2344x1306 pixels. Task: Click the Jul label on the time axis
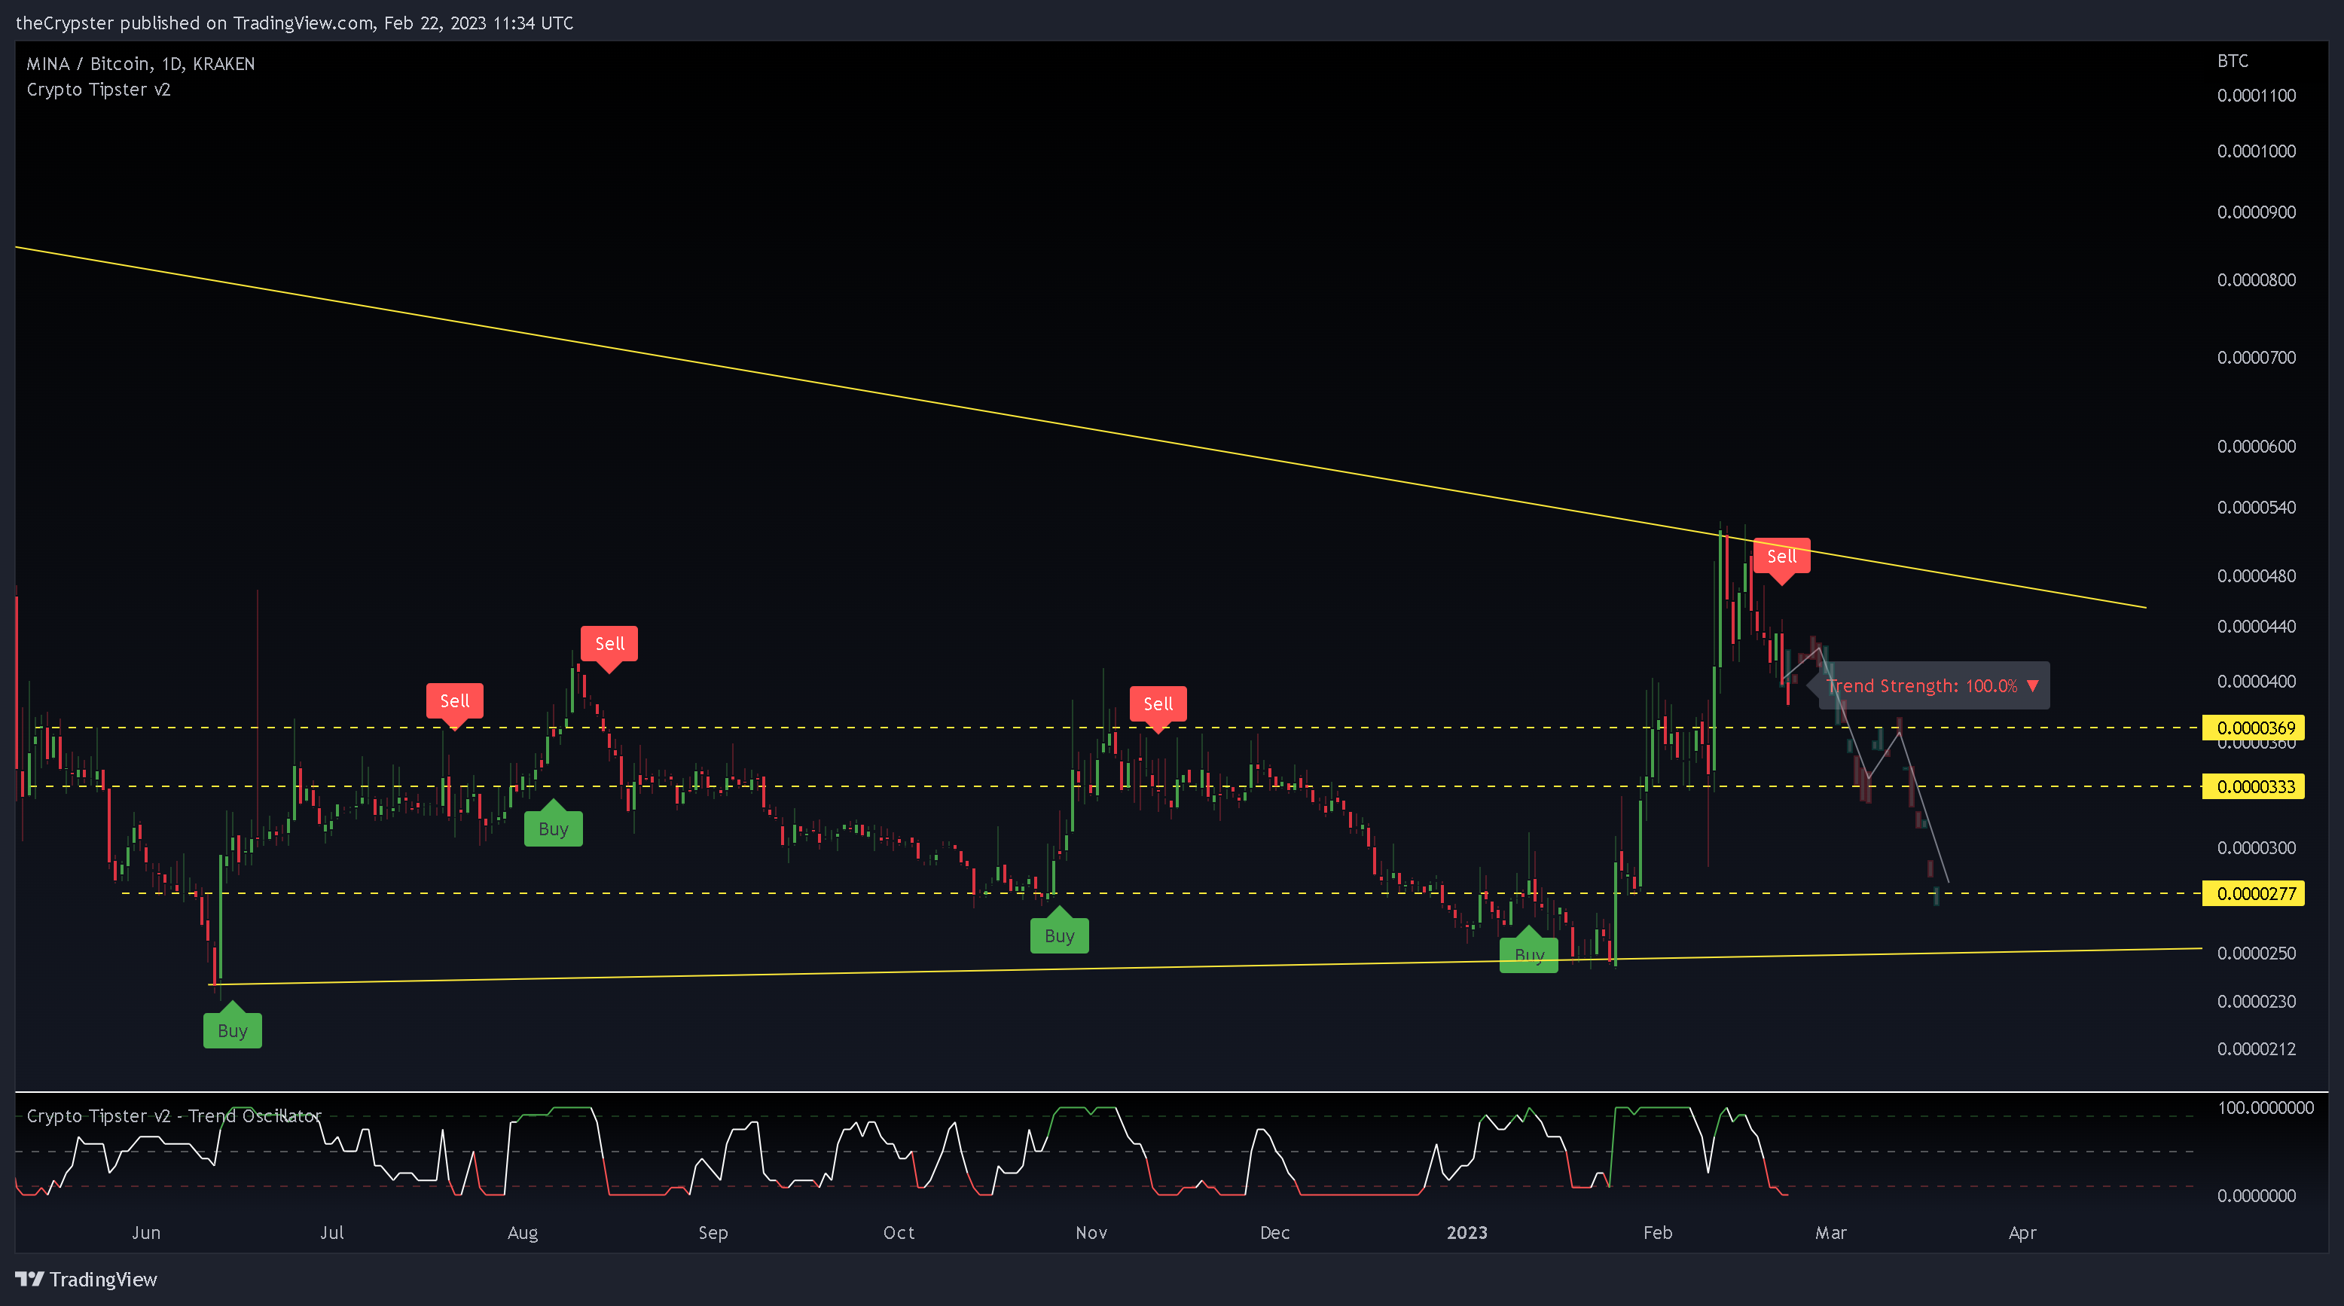[332, 1232]
